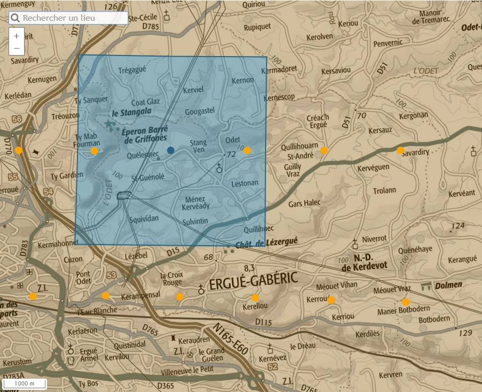Click the orange marker next to Odet label
The width and height of the screenshot is (482, 392).
(247, 150)
